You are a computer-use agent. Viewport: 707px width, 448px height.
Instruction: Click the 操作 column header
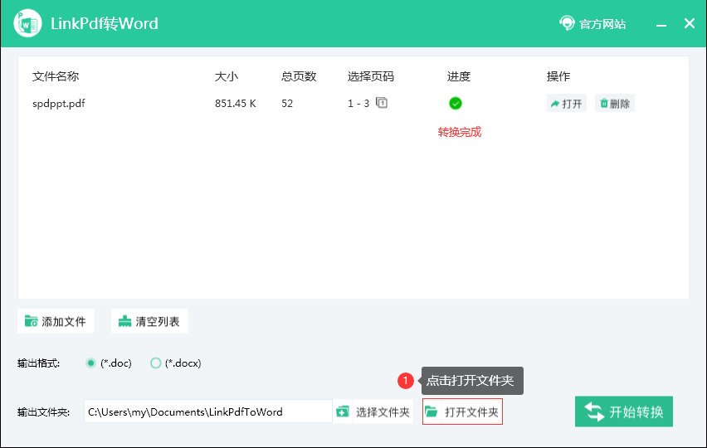click(x=558, y=76)
